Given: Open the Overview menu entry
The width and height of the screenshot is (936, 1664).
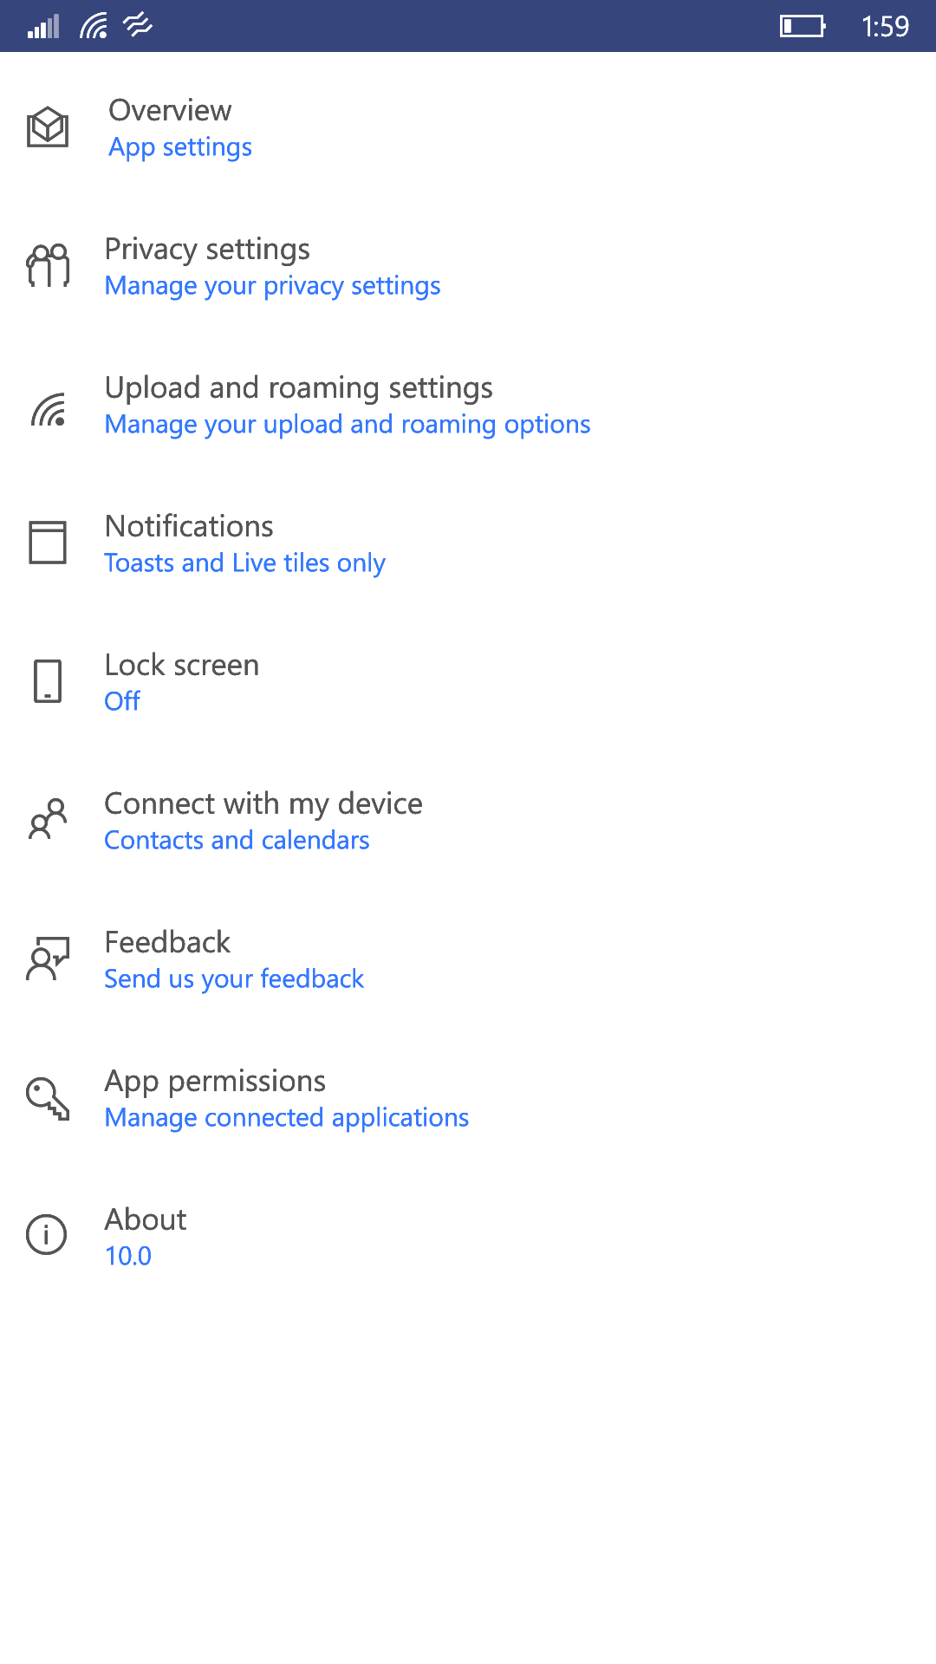Looking at the screenshot, I should click(x=170, y=110).
